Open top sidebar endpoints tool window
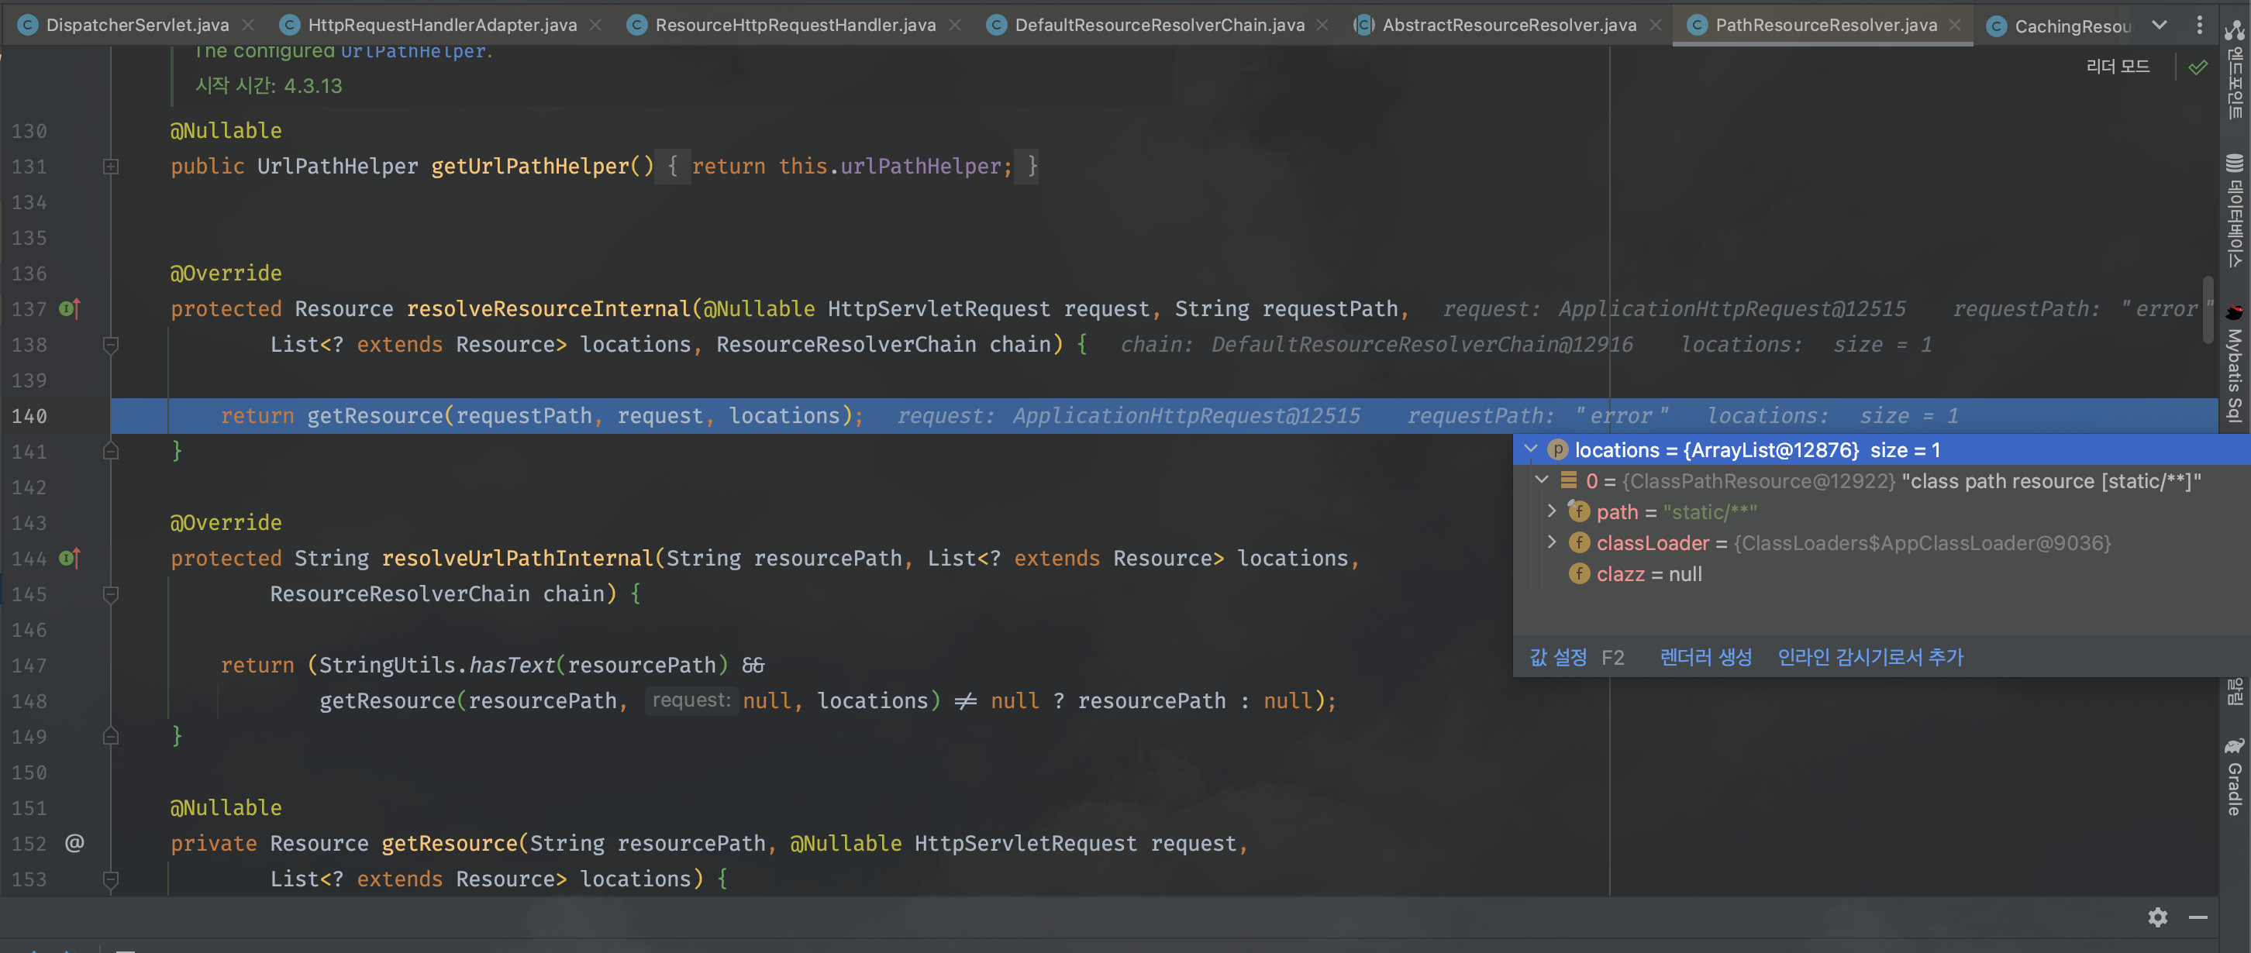2251x953 pixels. tap(2235, 70)
